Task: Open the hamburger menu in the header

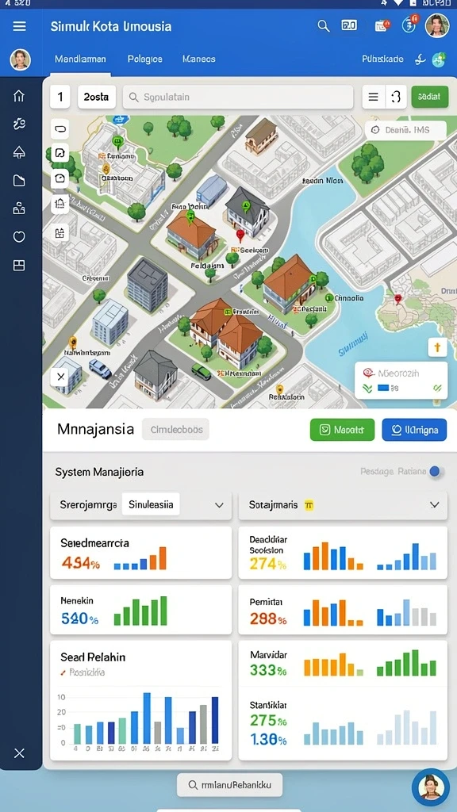Action: click(x=19, y=26)
